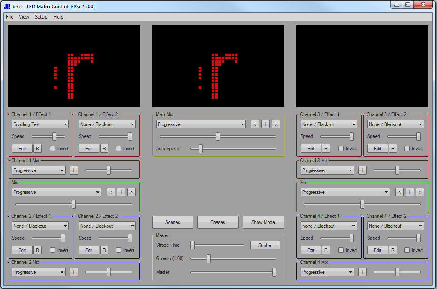Check Invert in Channel 3 Effect 1
This screenshot has width=437, height=289.
[x=341, y=149]
